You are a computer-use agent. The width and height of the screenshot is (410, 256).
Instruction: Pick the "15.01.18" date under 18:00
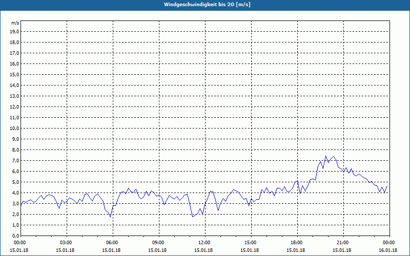click(x=296, y=250)
